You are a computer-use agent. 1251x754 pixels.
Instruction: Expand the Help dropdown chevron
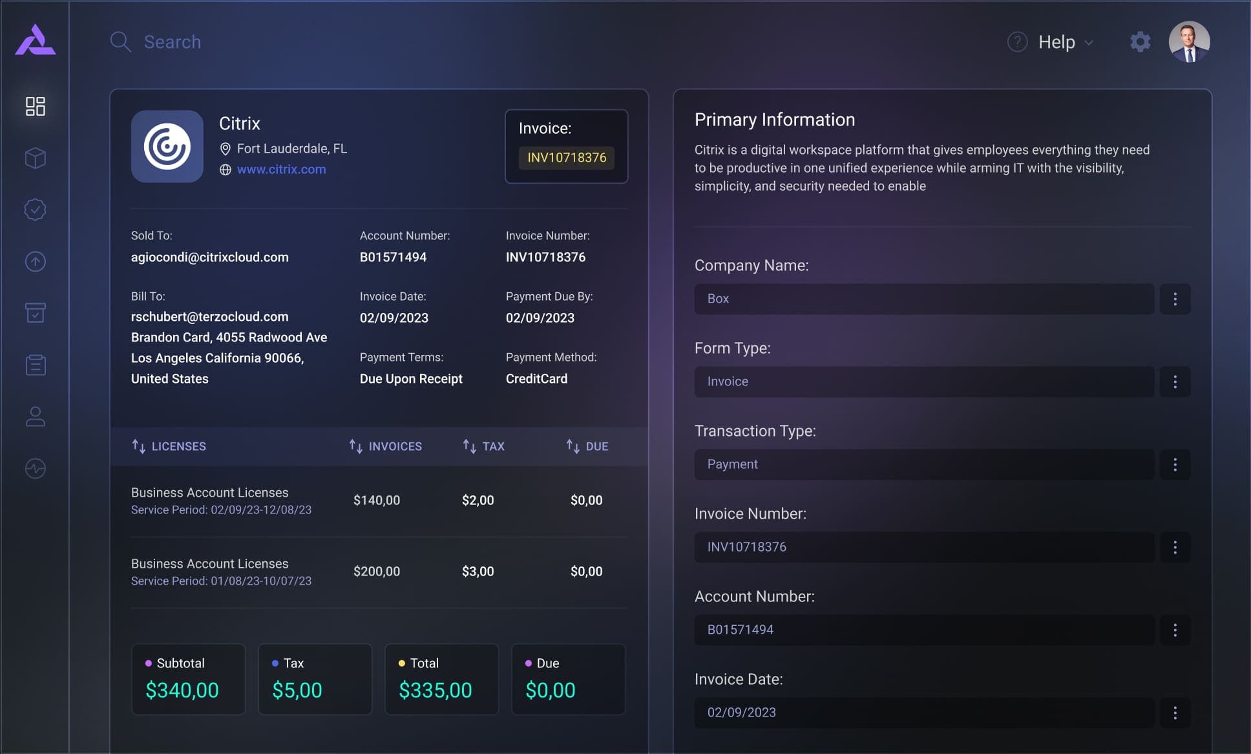coord(1089,43)
